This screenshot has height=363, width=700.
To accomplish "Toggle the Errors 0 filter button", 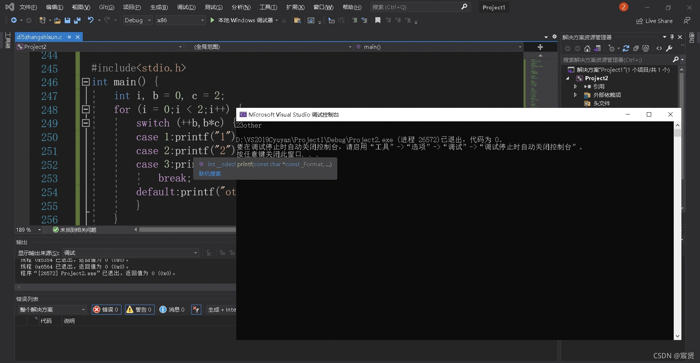I will pos(106,309).
